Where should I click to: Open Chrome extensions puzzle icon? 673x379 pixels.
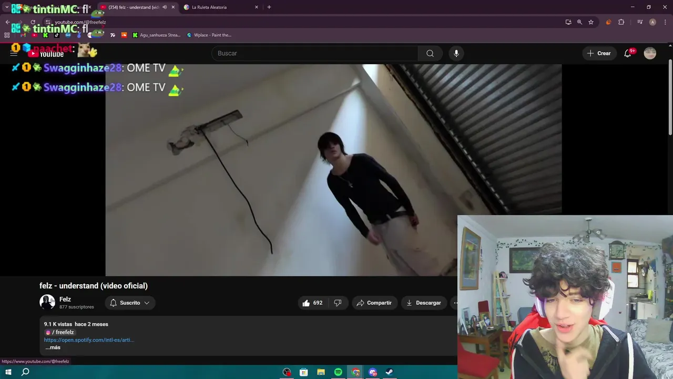click(621, 22)
